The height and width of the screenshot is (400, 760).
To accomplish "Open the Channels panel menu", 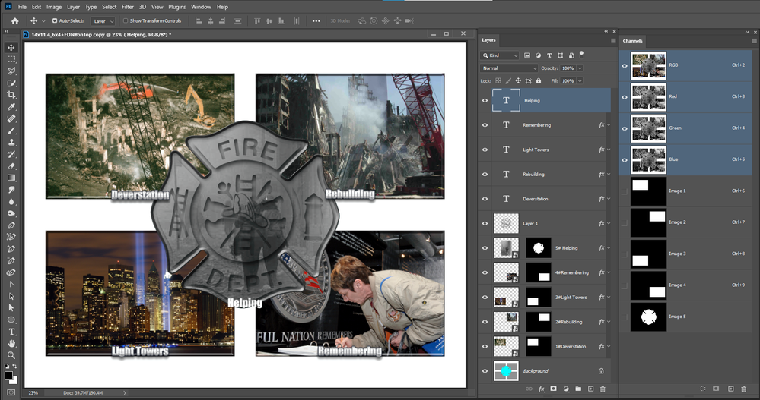I will (754, 41).
